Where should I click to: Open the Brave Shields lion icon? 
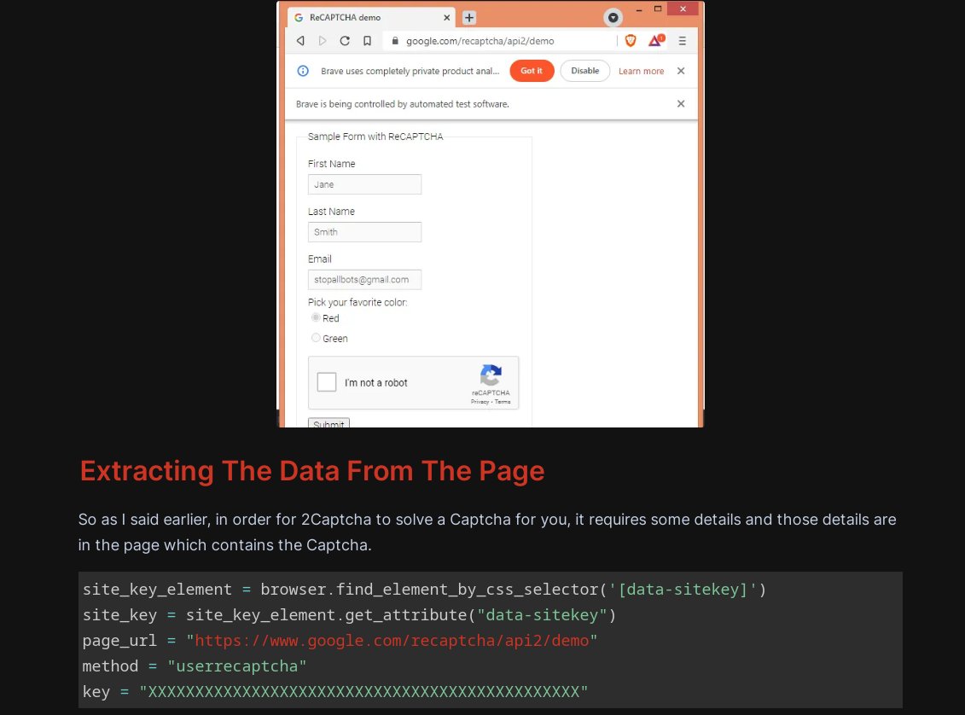[x=631, y=41]
